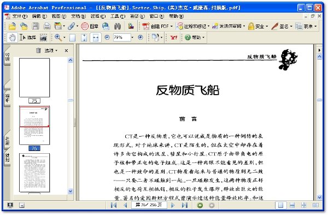The image size is (328, 215).
Task: Click the zoom out minus button
Action: (107, 37)
